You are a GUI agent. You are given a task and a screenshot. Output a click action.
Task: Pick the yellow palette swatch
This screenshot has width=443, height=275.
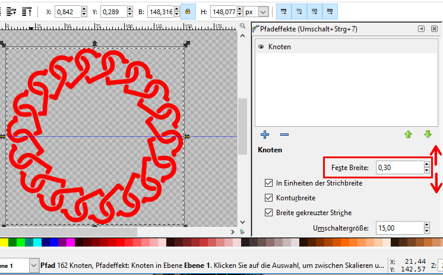[4, 242]
